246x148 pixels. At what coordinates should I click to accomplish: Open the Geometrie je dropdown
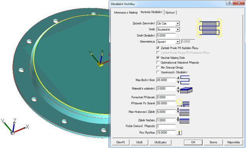(x=178, y=42)
